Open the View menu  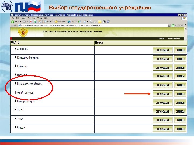click(x=23, y=18)
